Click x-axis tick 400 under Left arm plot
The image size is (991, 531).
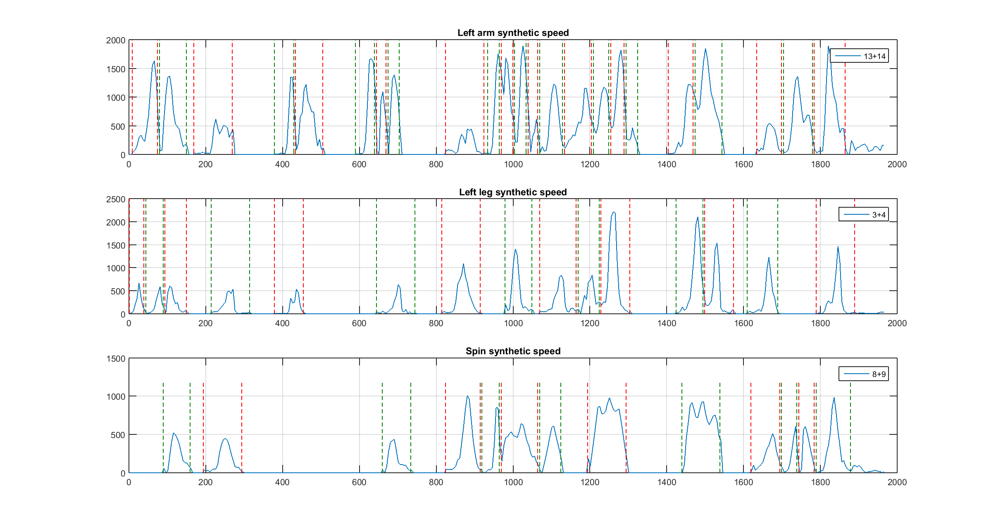pyautogui.click(x=282, y=164)
